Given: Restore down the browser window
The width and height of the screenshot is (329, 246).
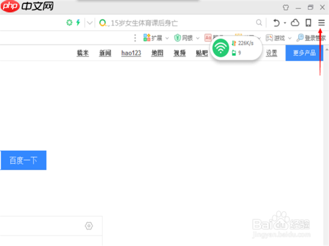Looking at the screenshot, I should (x=311, y=7).
